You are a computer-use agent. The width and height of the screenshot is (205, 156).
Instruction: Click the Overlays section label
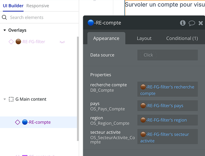17,30
